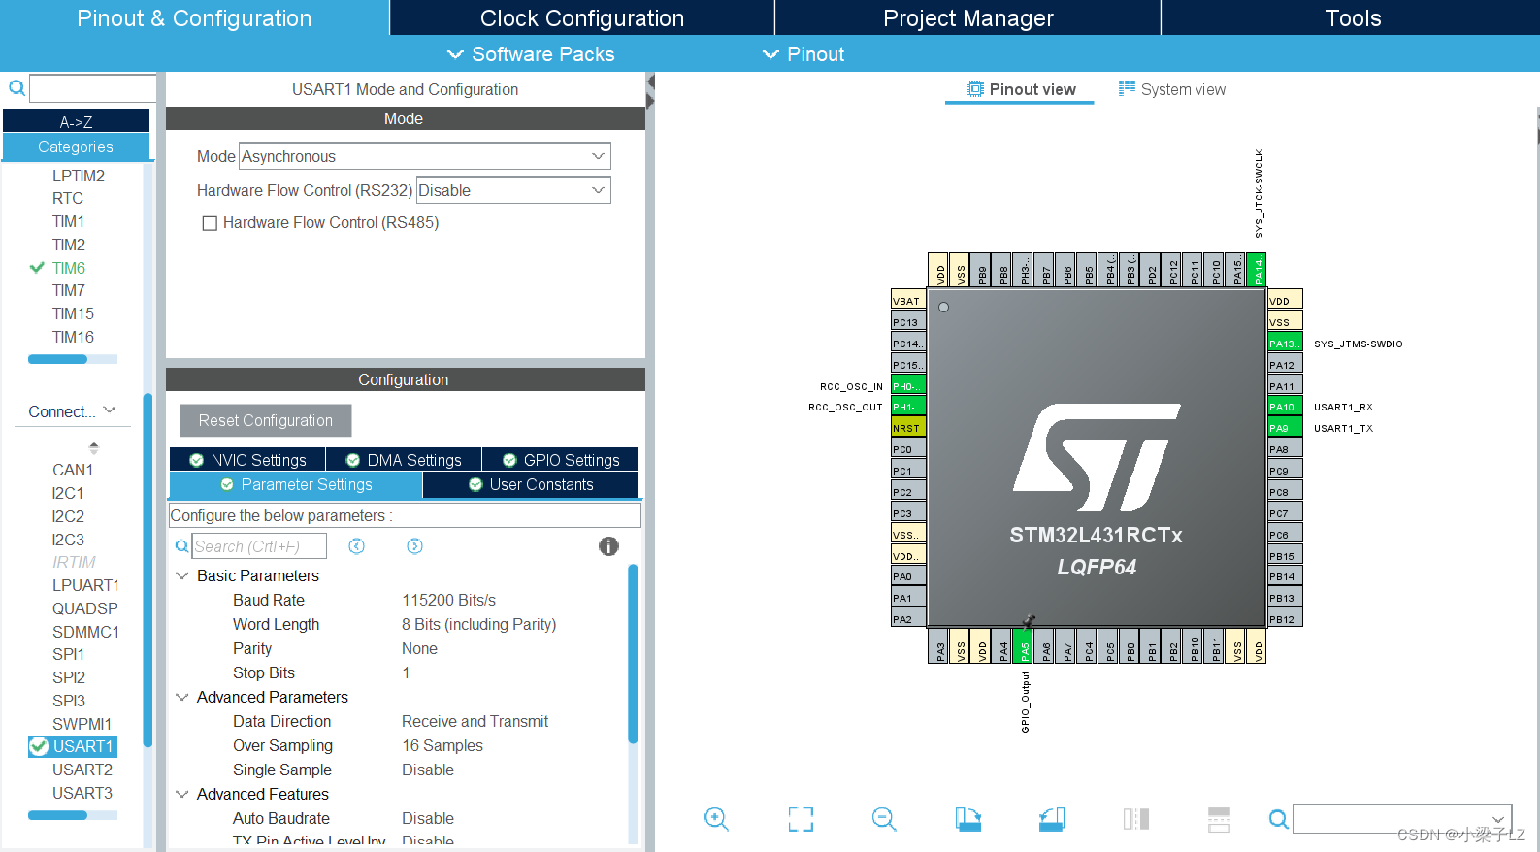Select pin PA13 on chip

(1285, 344)
